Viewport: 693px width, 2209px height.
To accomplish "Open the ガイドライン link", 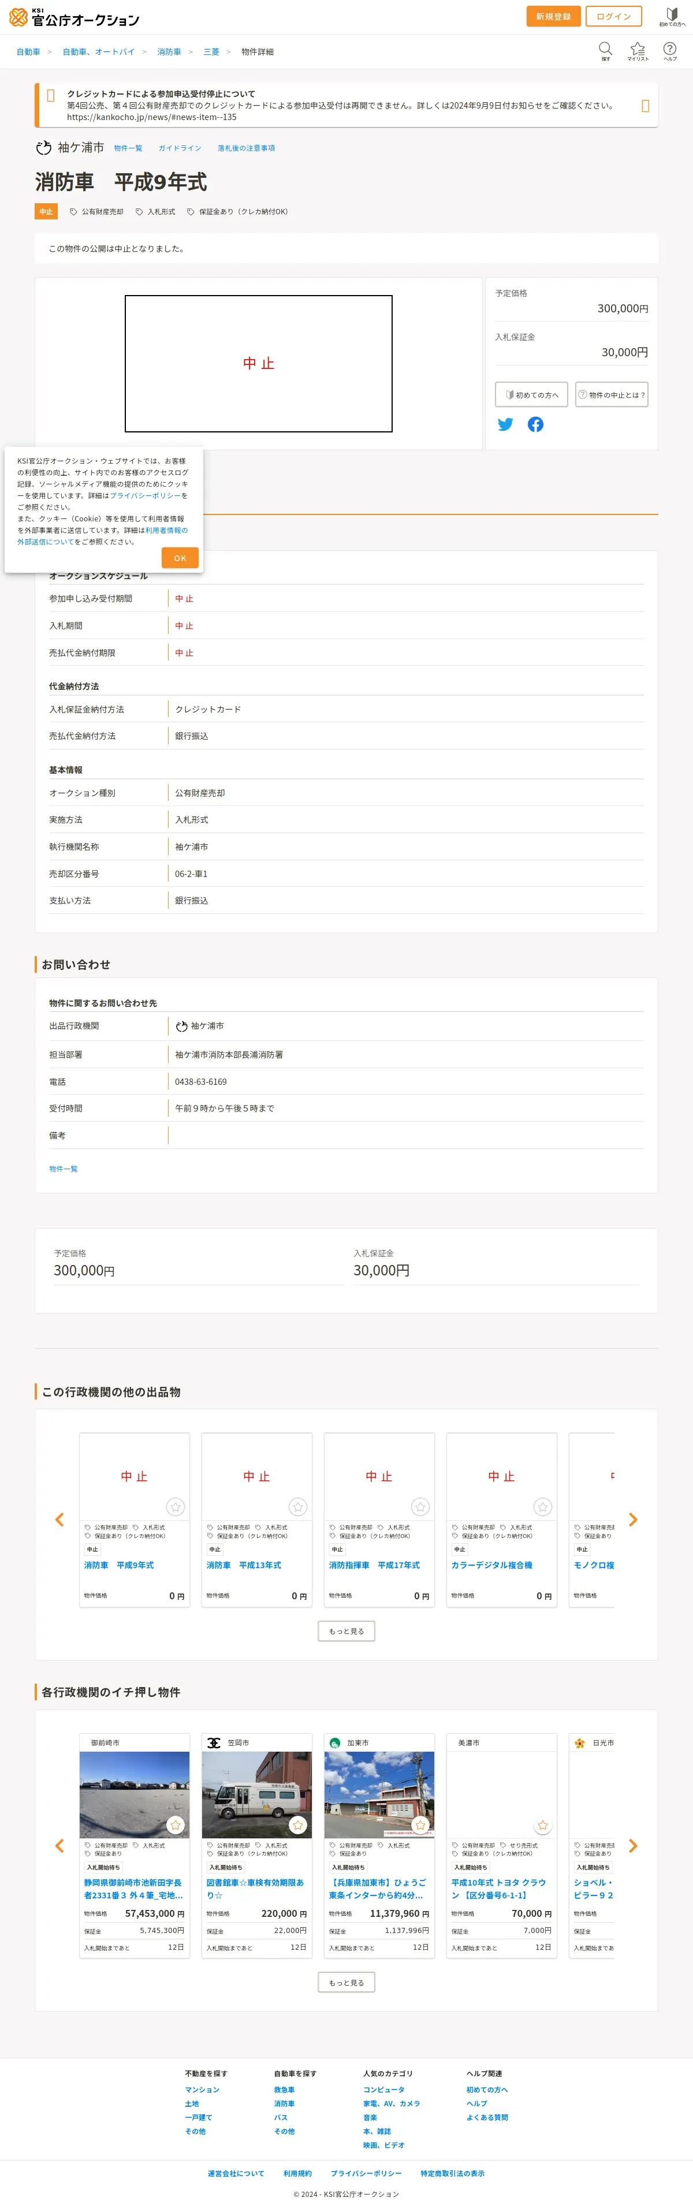I will tap(180, 148).
